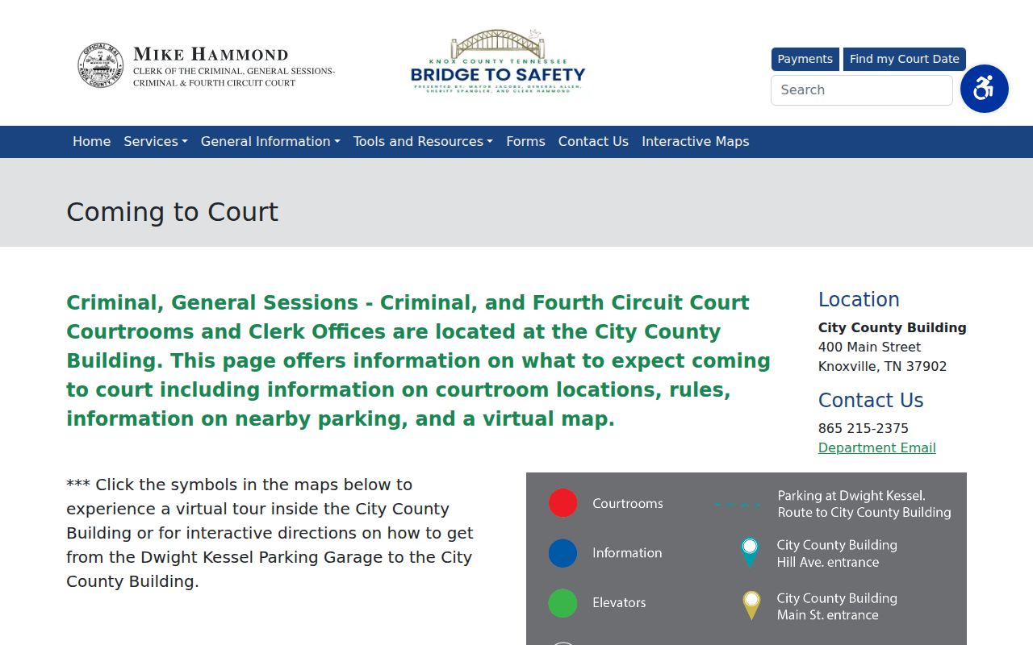Click Parking at Dwight Kessel legend text
Image resolution: width=1033 pixels, height=645 pixels.
pyautogui.click(x=864, y=504)
